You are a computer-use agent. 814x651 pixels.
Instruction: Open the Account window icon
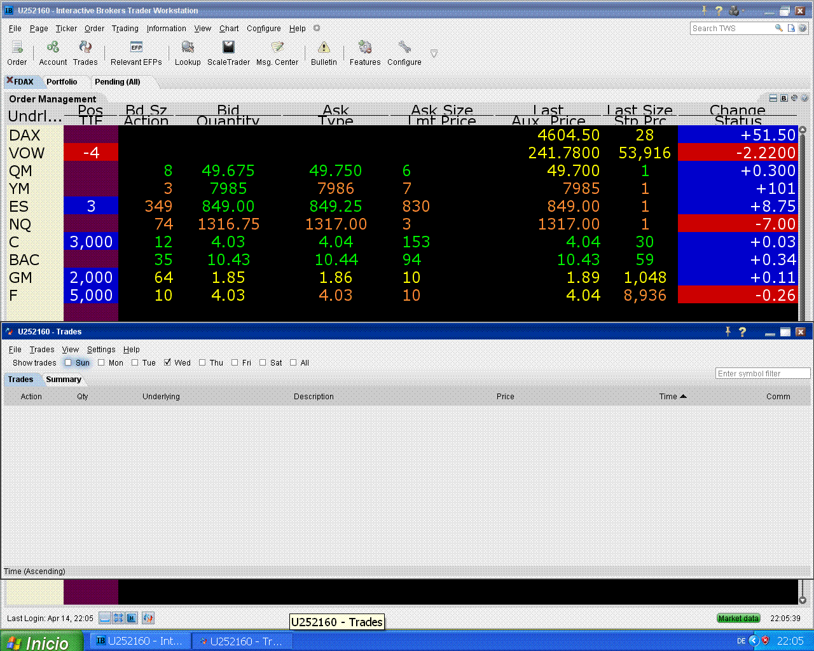(x=53, y=53)
